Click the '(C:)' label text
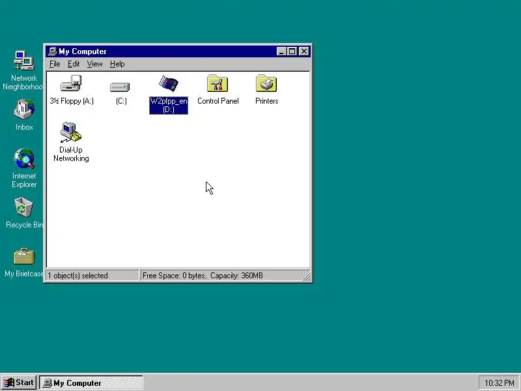The width and height of the screenshot is (521, 391). [x=121, y=101]
